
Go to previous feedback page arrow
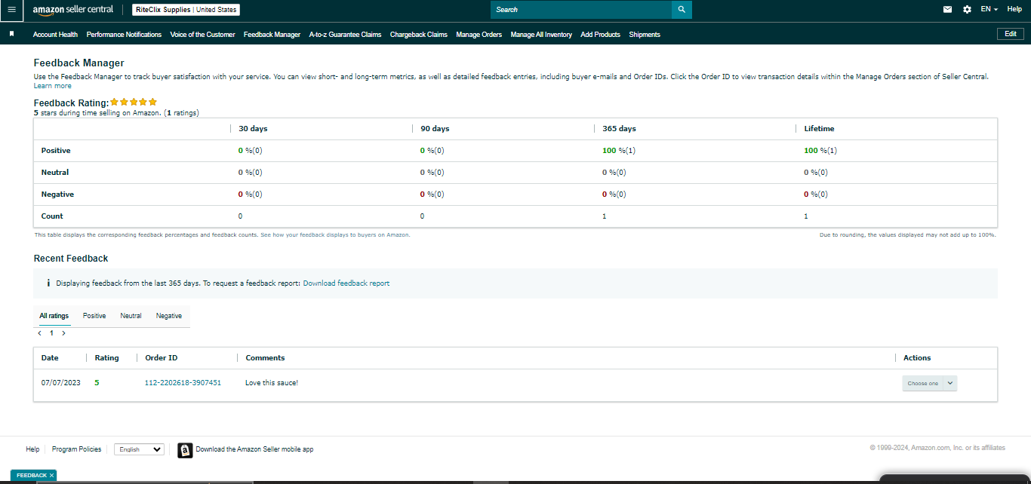39,332
